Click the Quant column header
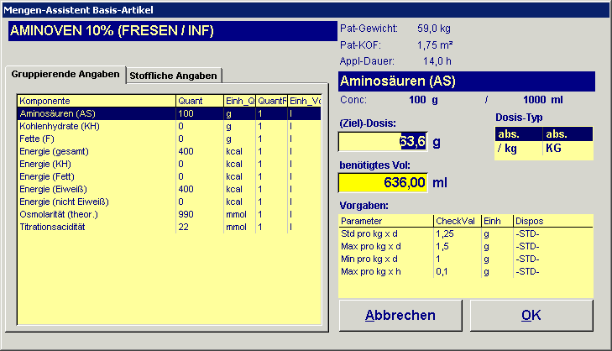Viewport: 612px width, 351px height. [x=200, y=101]
